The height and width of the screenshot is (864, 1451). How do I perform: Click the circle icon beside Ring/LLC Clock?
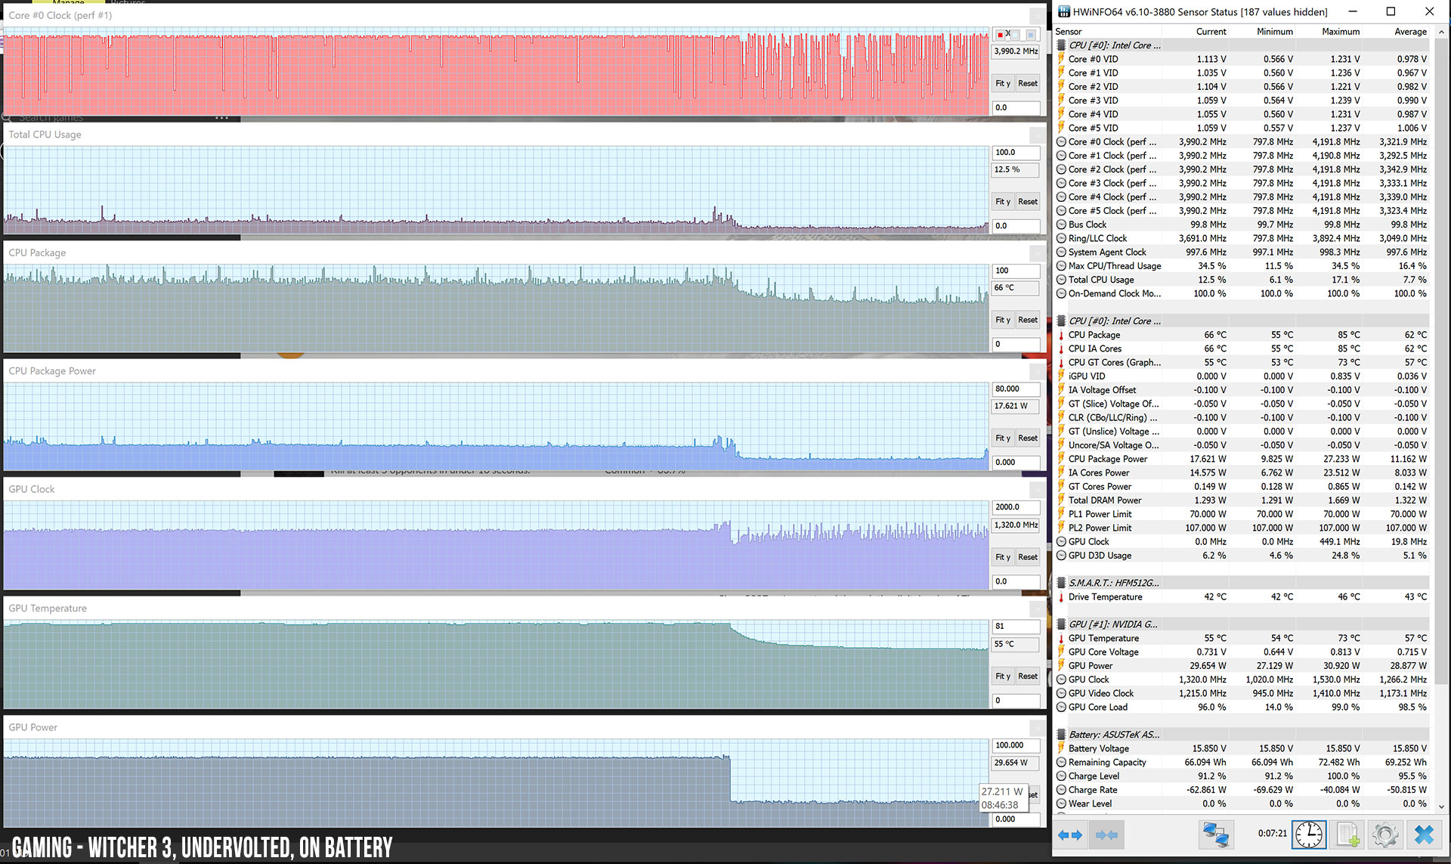click(1061, 238)
